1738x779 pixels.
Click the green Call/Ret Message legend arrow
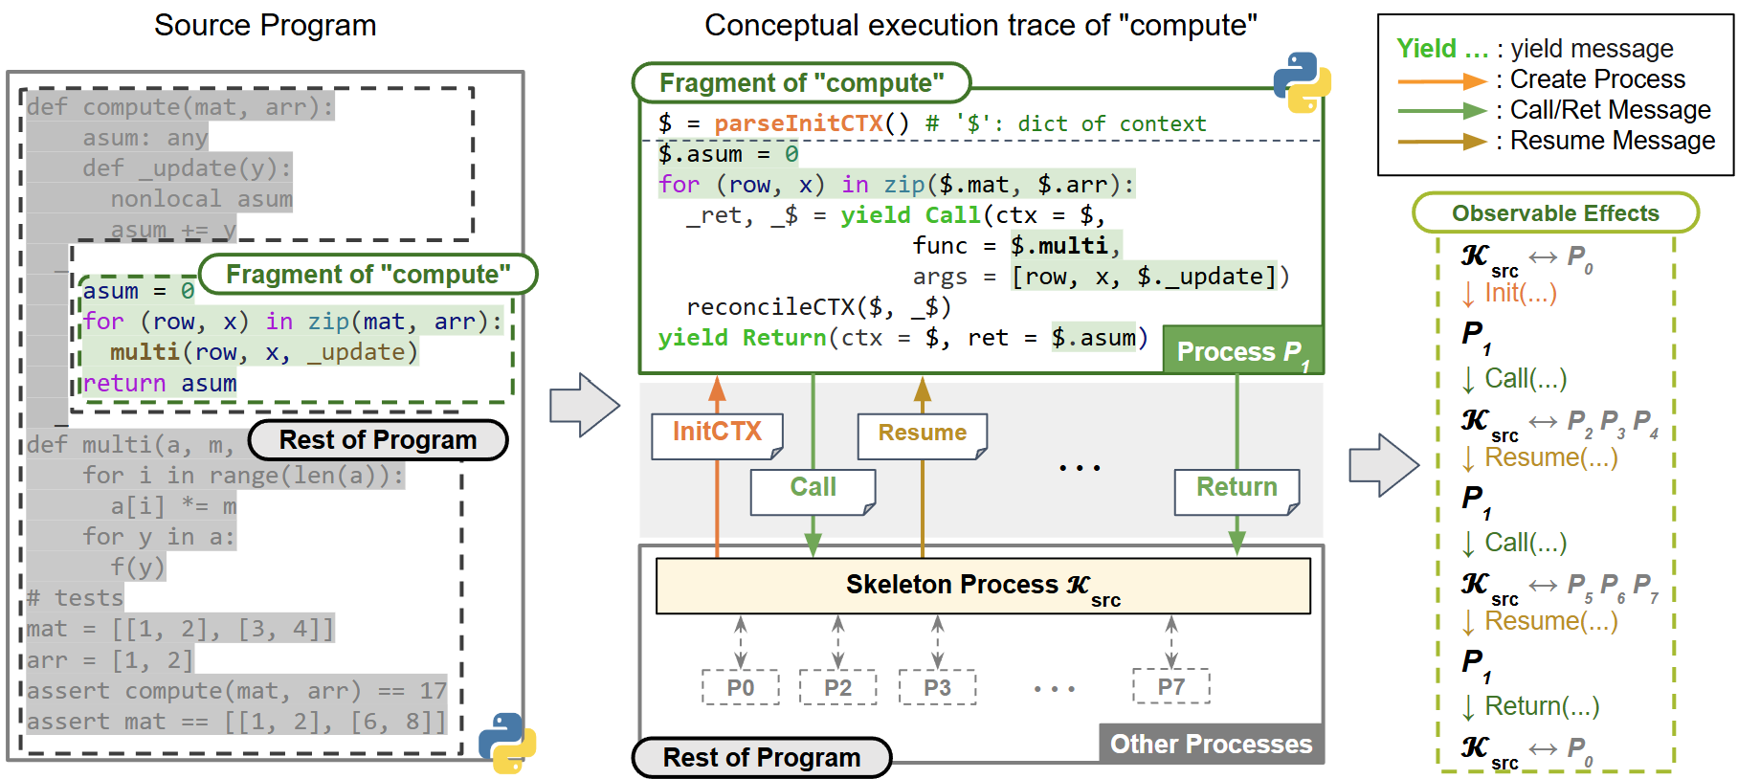click(x=1442, y=112)
